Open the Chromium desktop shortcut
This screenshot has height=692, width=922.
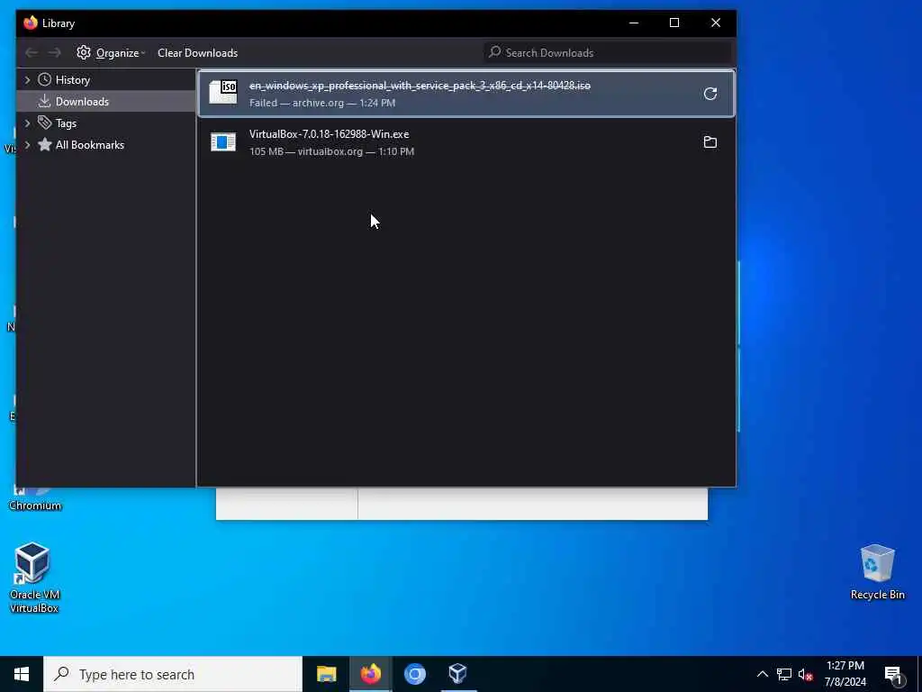35,499
